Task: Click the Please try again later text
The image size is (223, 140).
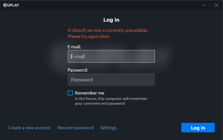Action: 89,36
